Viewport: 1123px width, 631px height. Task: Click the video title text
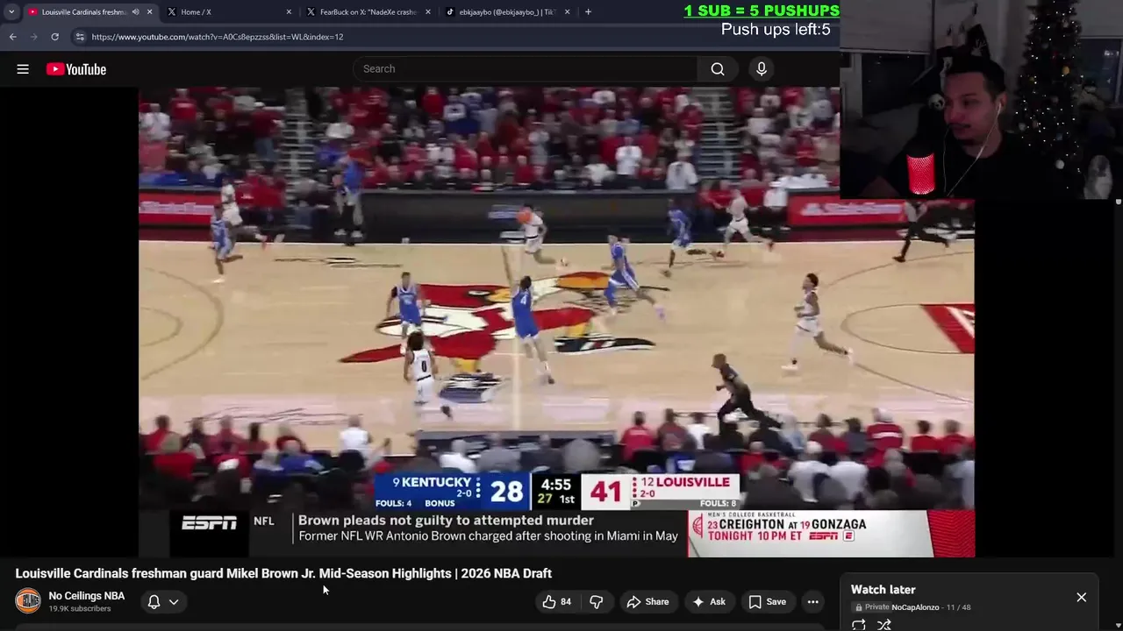pyautogui.click(x=283, y=573)
